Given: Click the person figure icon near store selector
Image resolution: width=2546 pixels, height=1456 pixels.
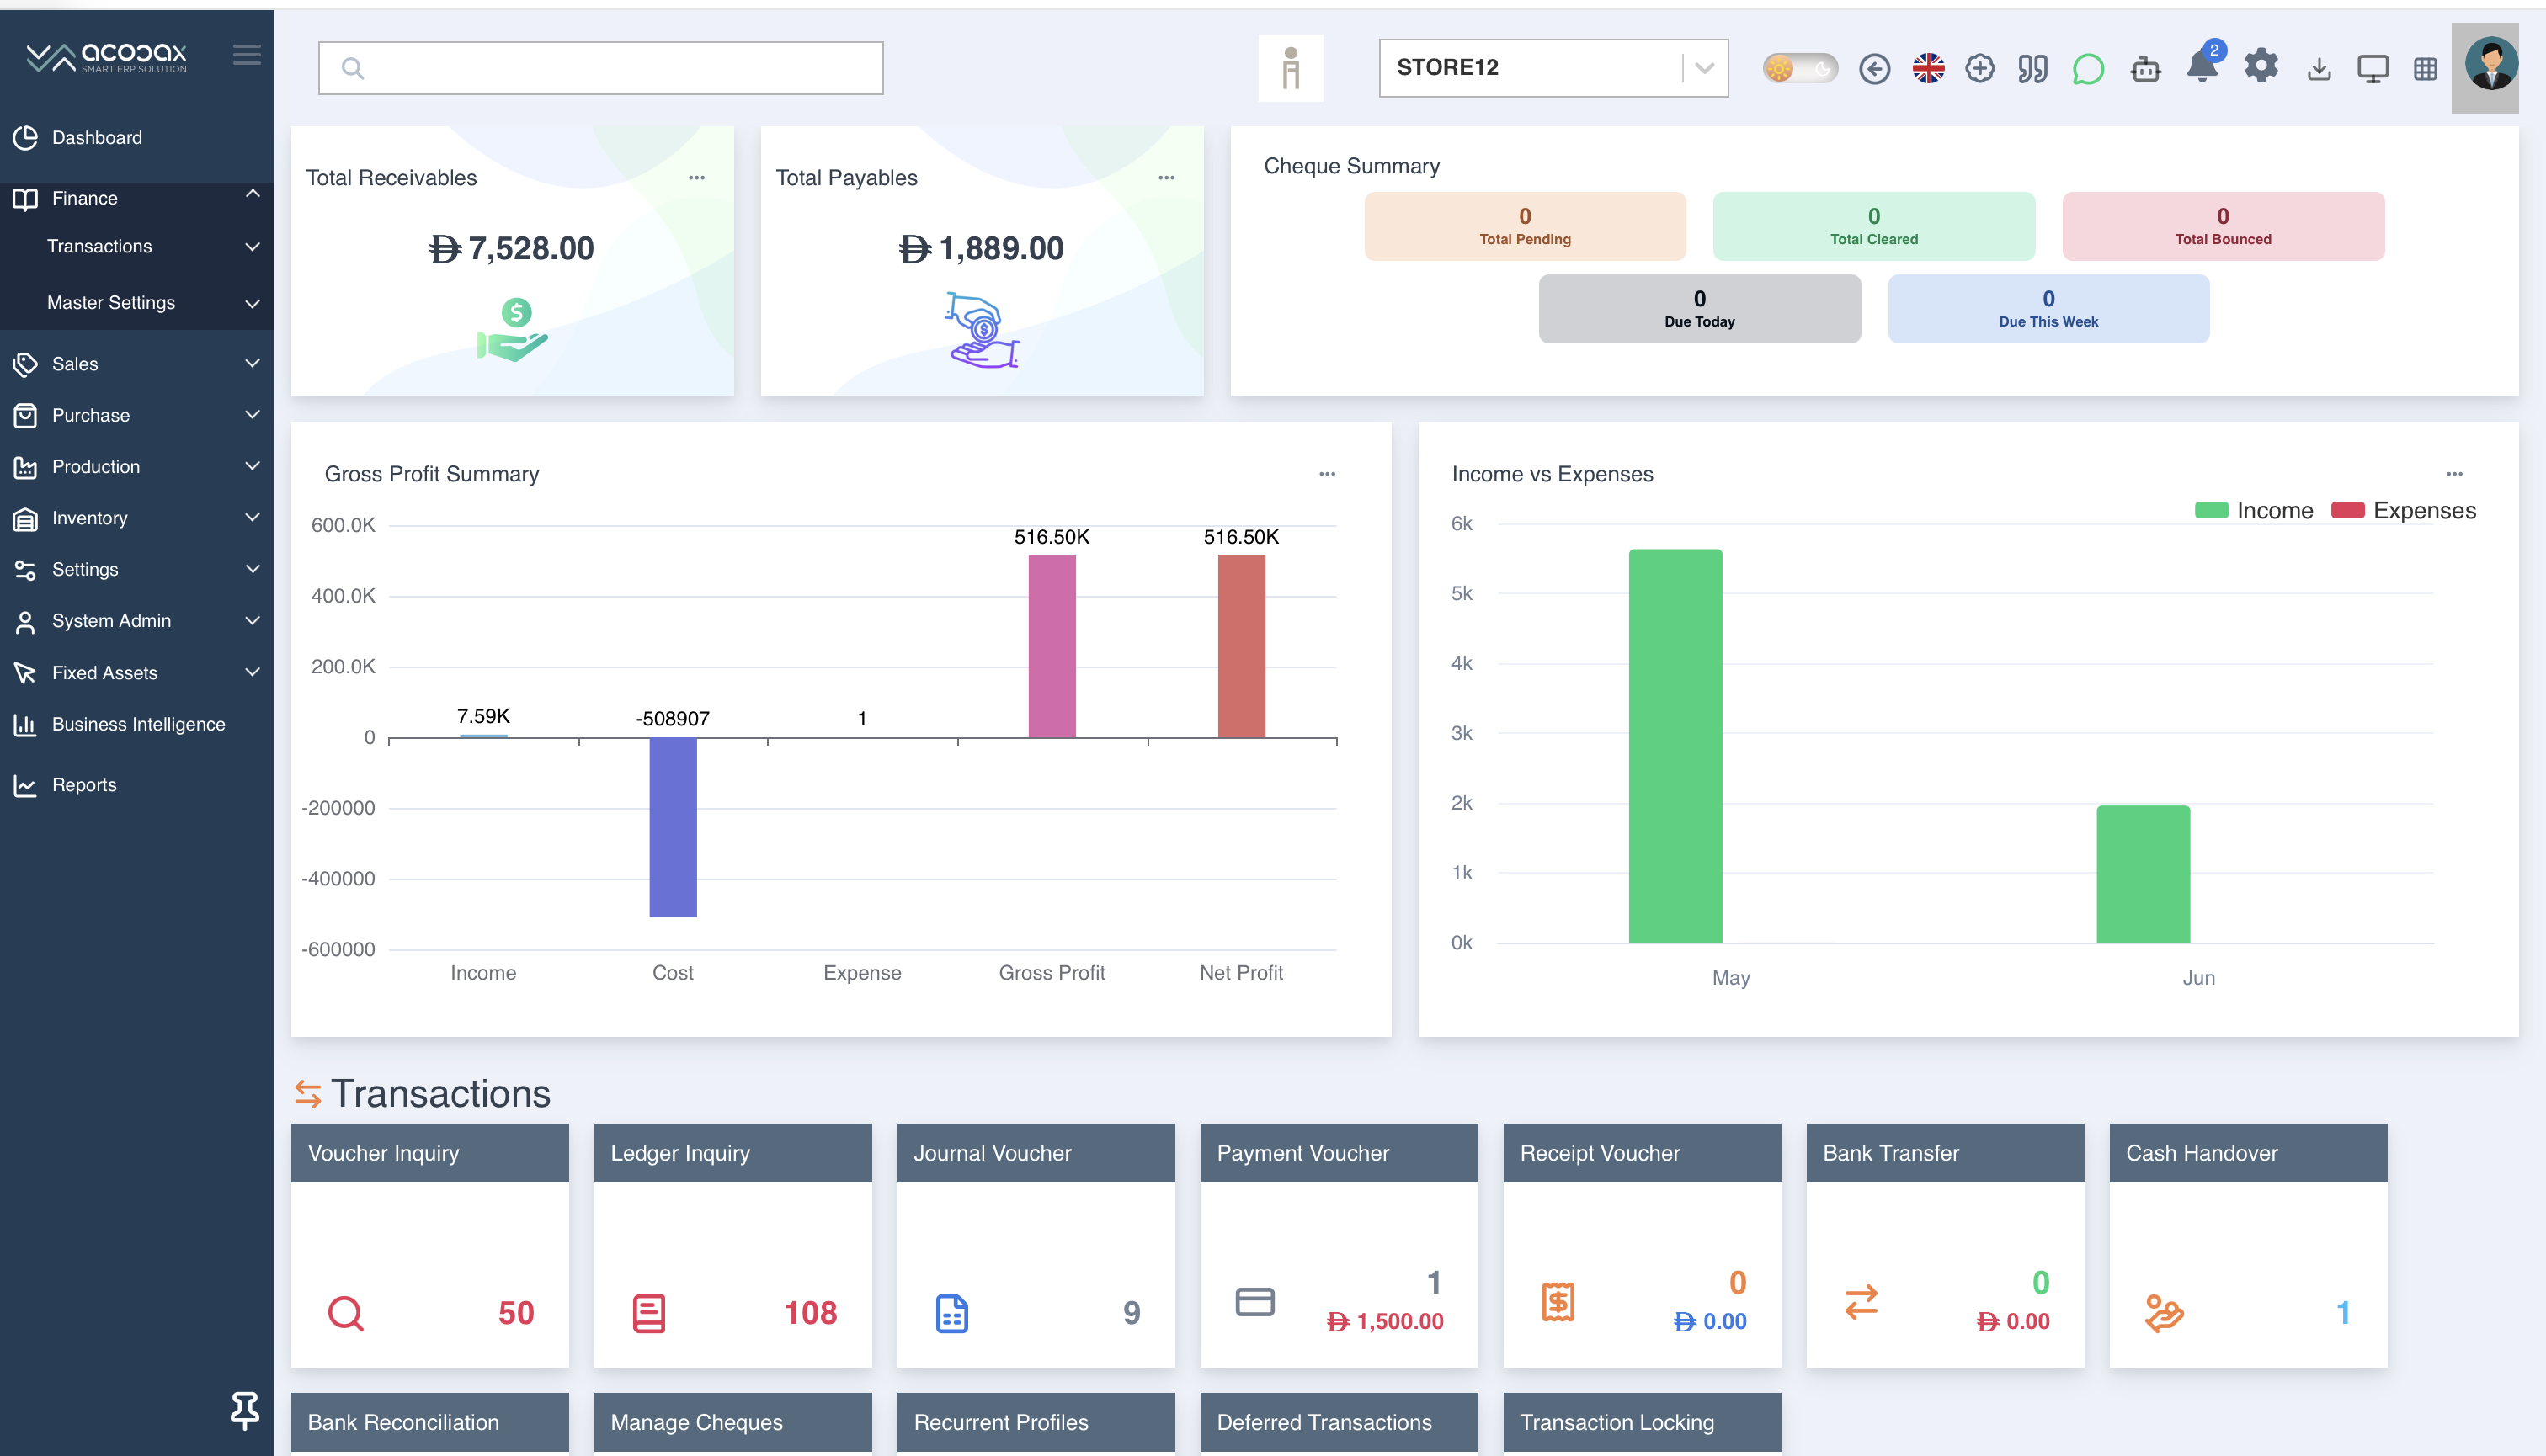Looking at the screenshot, I should coord(1291,68).
